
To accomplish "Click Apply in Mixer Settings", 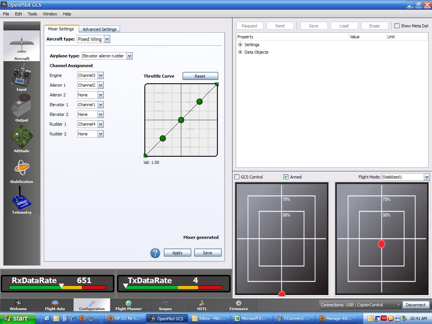I will [x=177, y=253].
